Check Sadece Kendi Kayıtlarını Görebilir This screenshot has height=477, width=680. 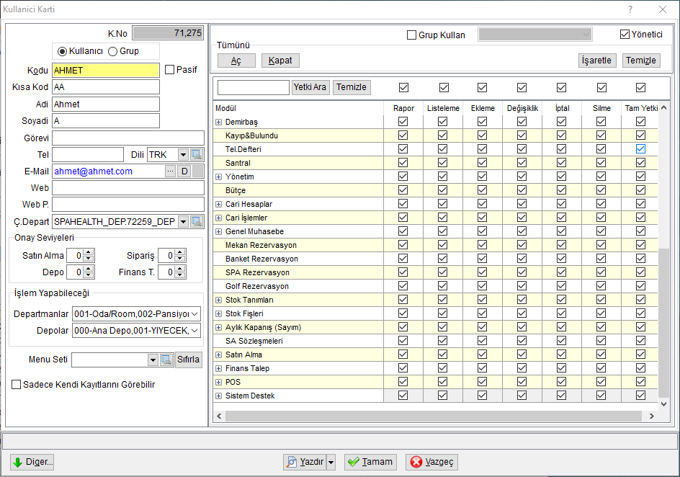[16, 384]
